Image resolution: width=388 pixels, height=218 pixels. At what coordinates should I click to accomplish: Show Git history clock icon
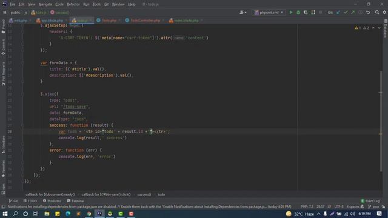(361, 12)
